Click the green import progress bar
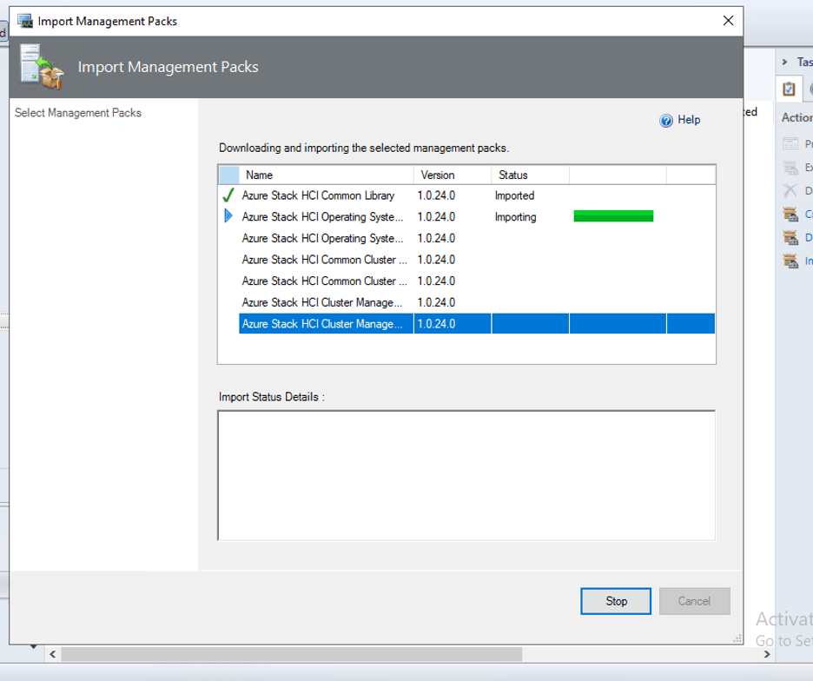Image resolution: width=813 pixels, height=681 pixels. pyautogui.click(x=613, y=216)
